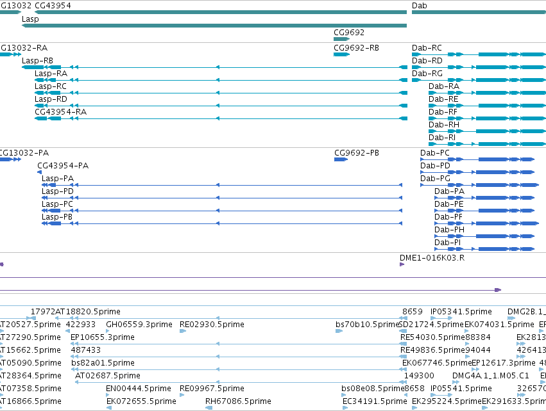546x411 pixels.
Task: Click the 422933 EST label
Action: point(81,325)
